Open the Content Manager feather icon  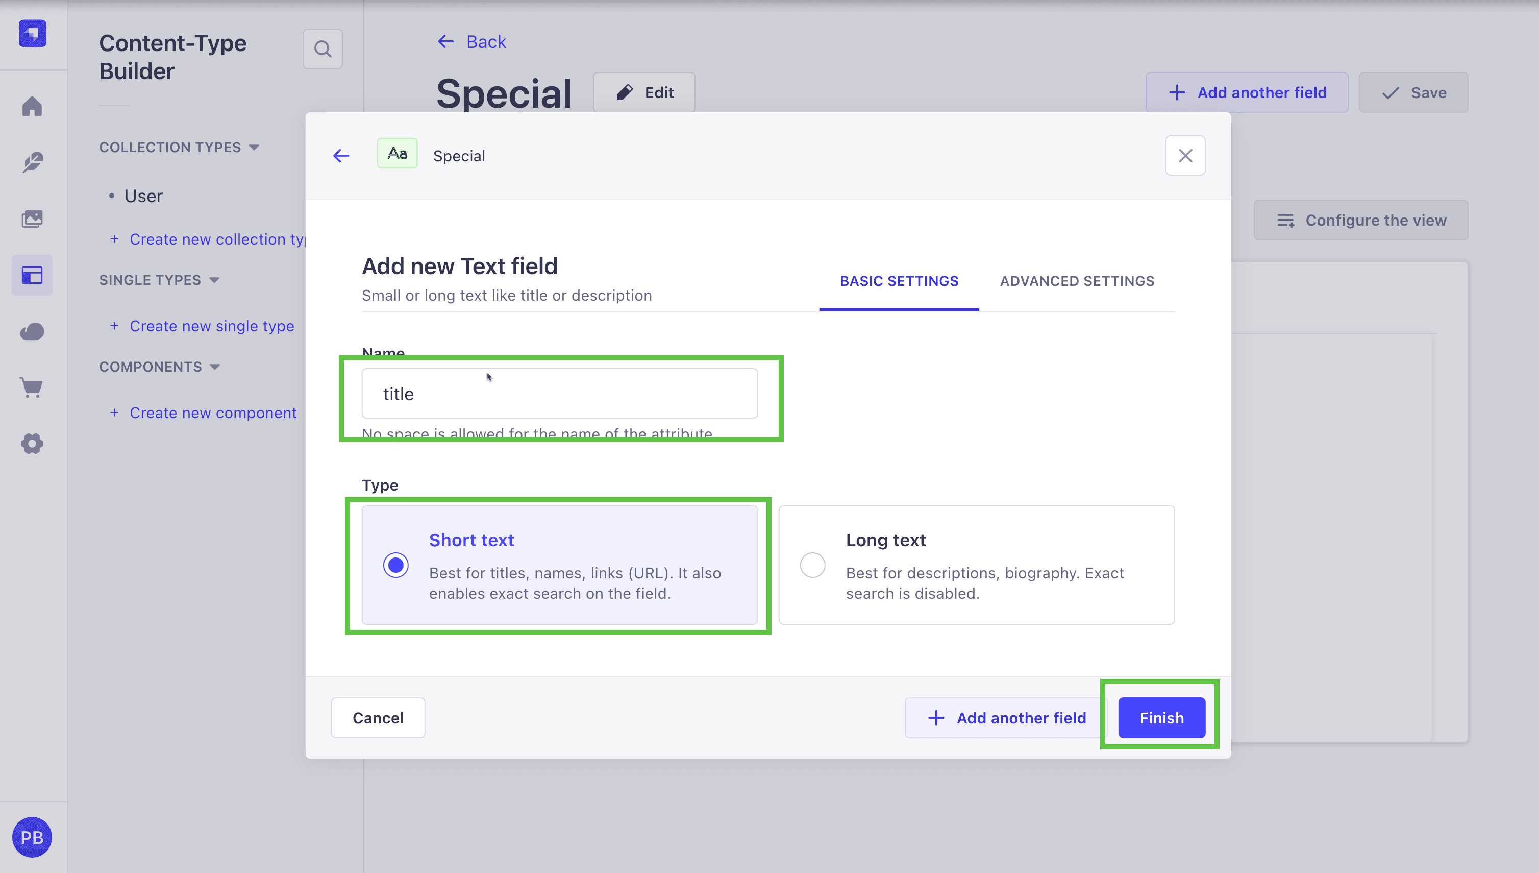(32, 162)
